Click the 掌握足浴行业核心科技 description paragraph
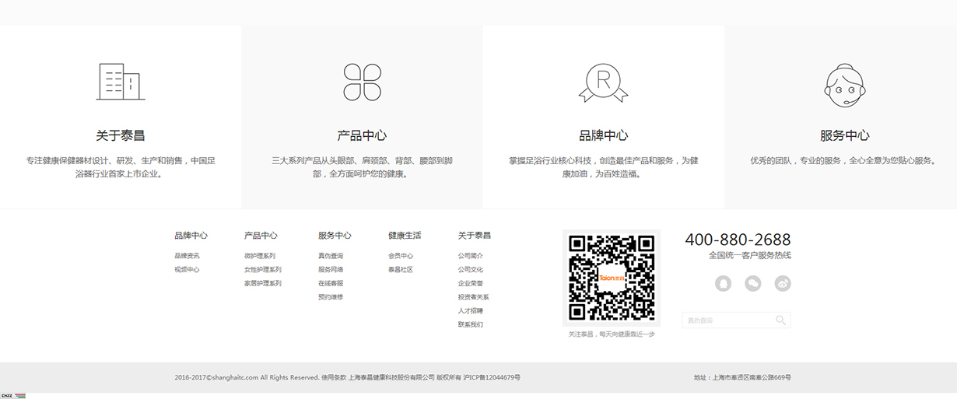This screenshot has height=399, width=957. click(603, 167)
